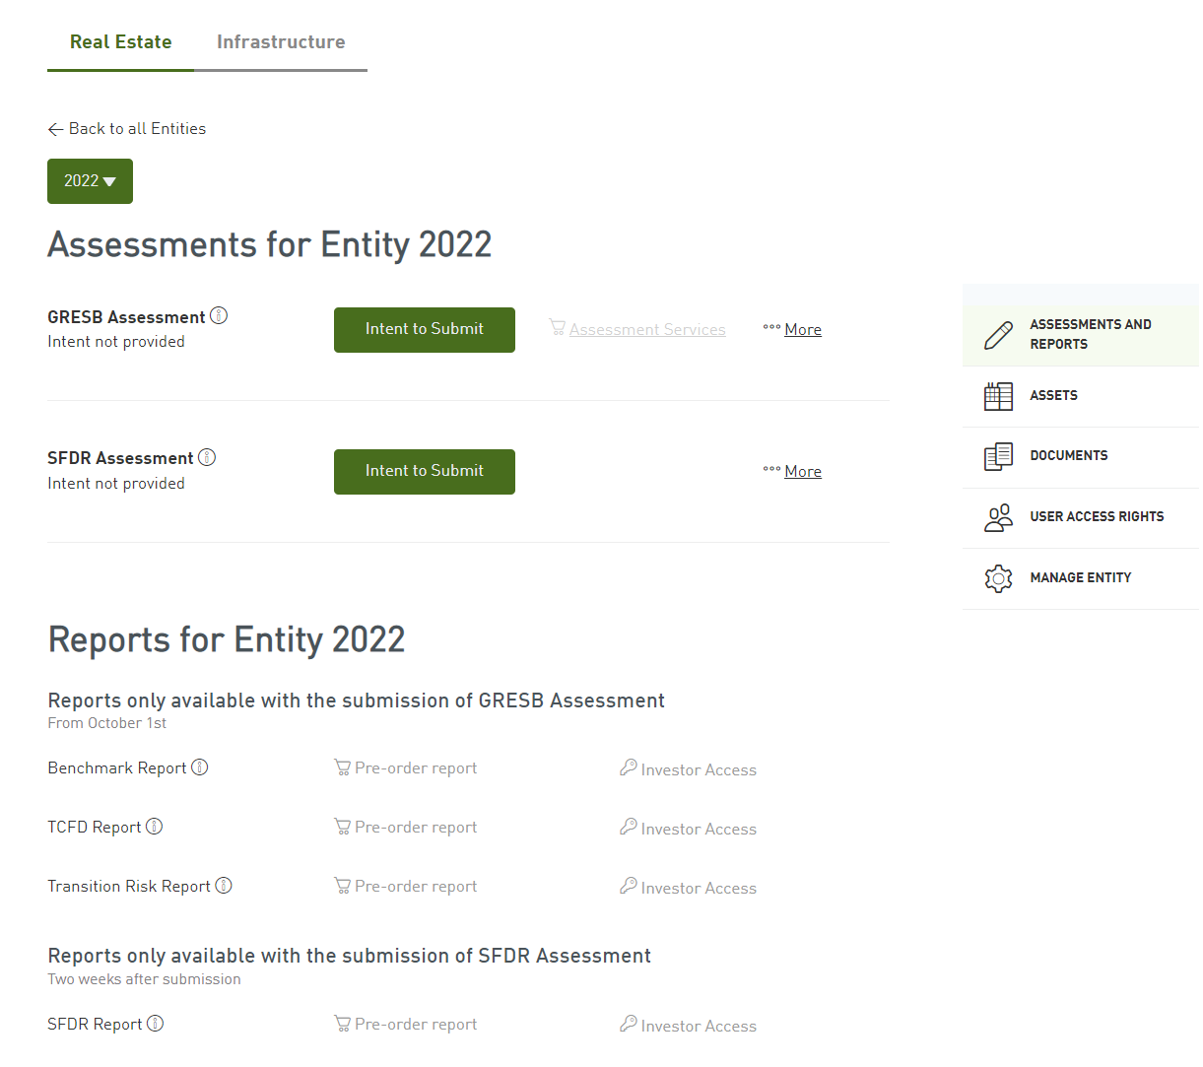Click Intent not provided under GRESB Assessment
The image size is (1203, 1067).
pyautogui.click(x=116, y=342)
